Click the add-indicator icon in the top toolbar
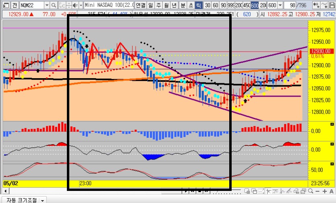 (316, 5)
